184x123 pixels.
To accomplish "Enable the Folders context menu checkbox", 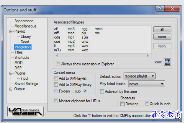I will (x=56, y=91).
